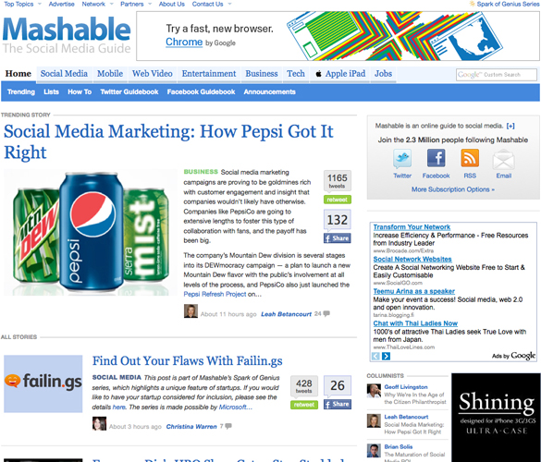Click Facebook Share button on Failin.gs story
The image size is (541, 462).
338,405
